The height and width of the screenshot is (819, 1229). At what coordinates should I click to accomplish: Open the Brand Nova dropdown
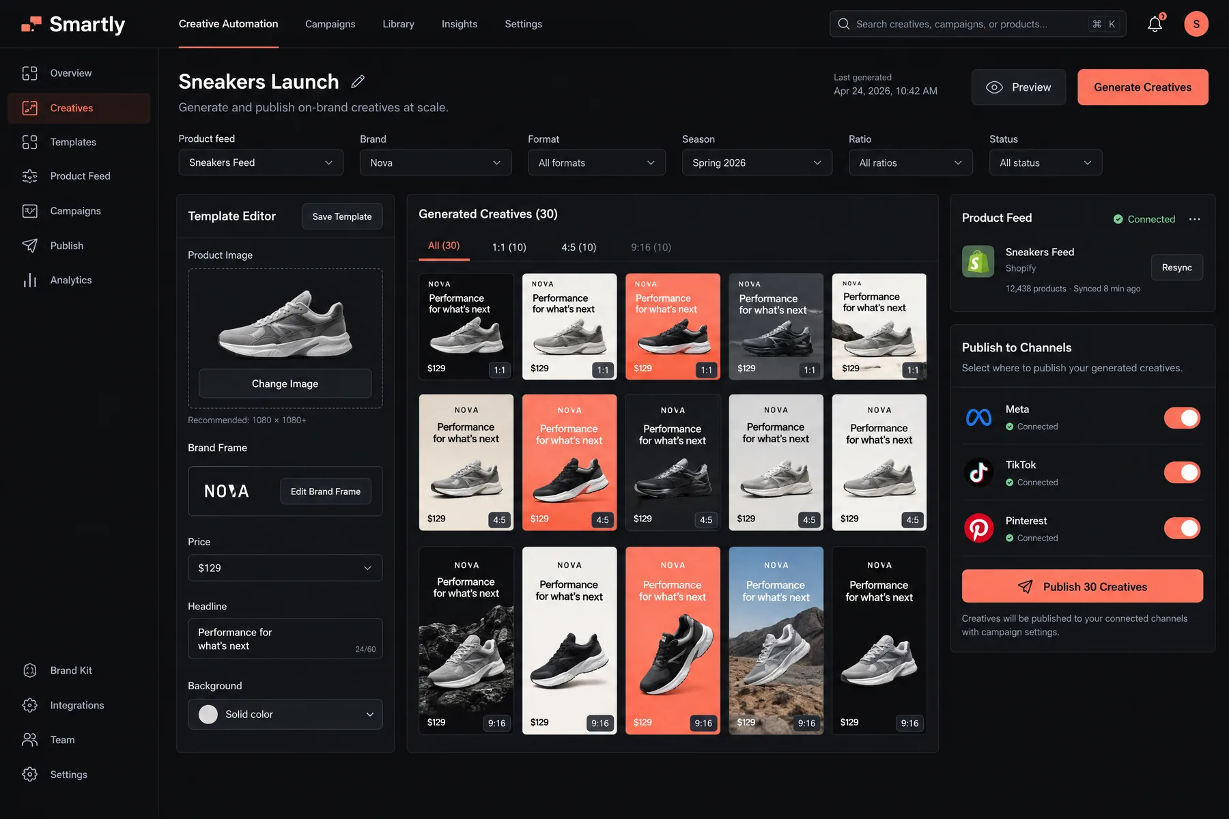coord(436,162)
